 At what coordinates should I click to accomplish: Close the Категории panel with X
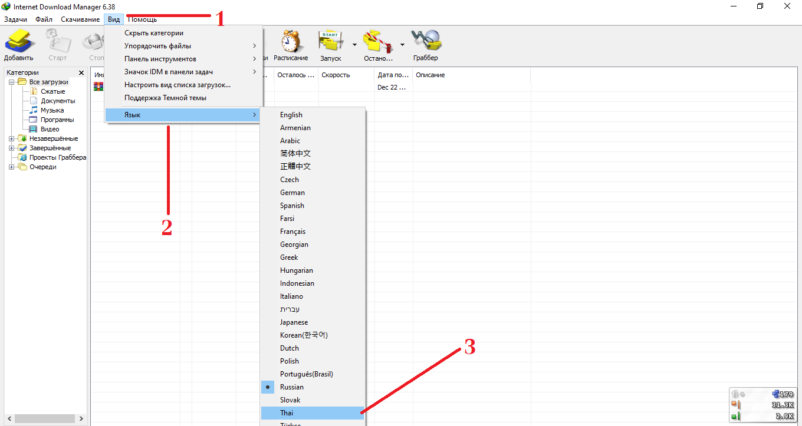pyautogui.click(x=81, y=73)
